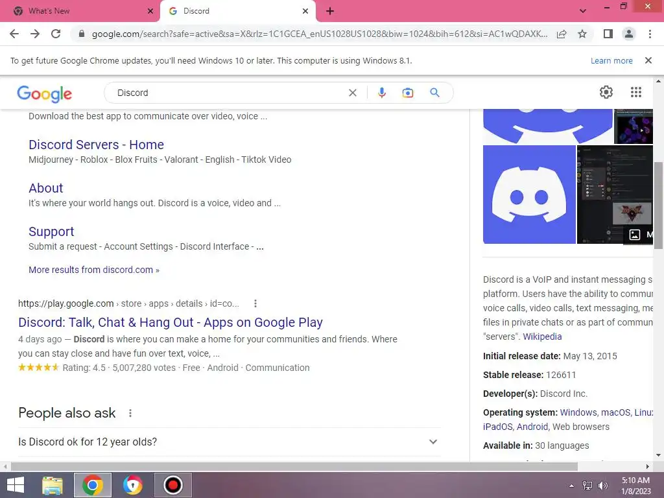Viewport: 664px width, 498px height.
Task: Bookmark this page with star icon
Action: click(582, 34)
